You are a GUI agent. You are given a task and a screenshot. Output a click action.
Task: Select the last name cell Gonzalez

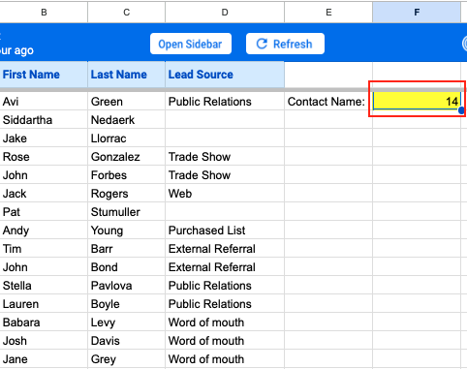[126, 157]
